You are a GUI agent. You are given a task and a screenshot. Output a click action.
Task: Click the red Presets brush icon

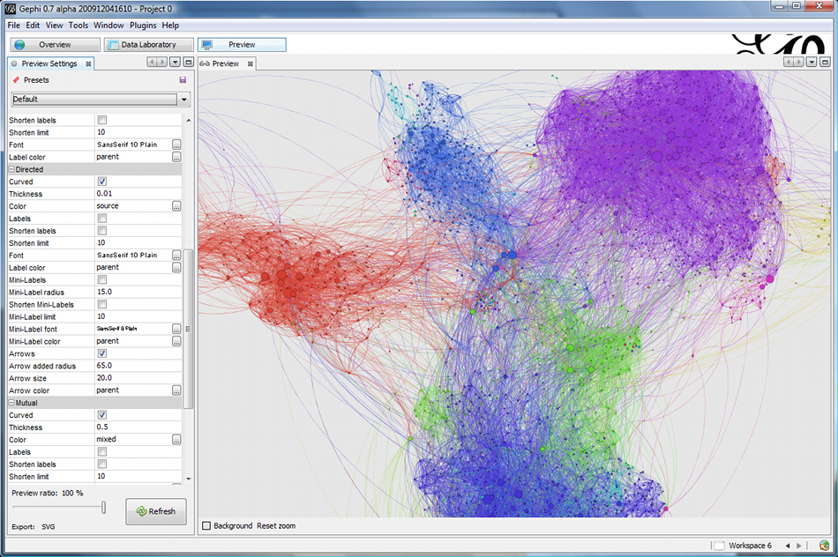click(16, 79)
